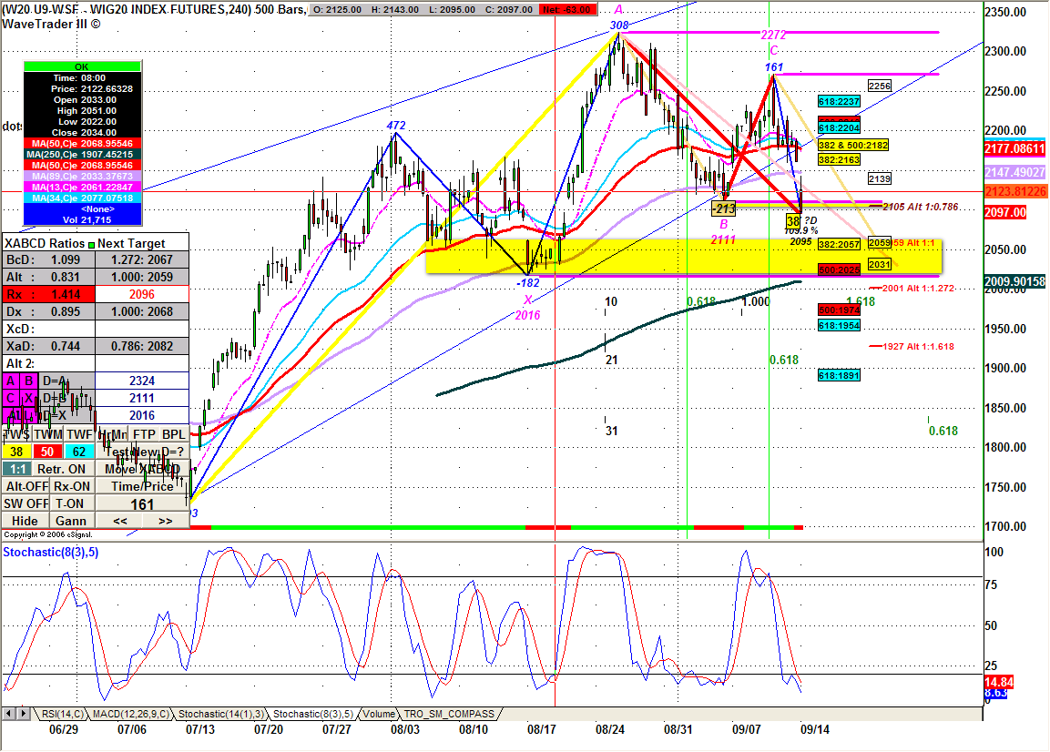
Task: Click the 2009.90158 dark price axis tag
Action: click(x=1014, y=281)
